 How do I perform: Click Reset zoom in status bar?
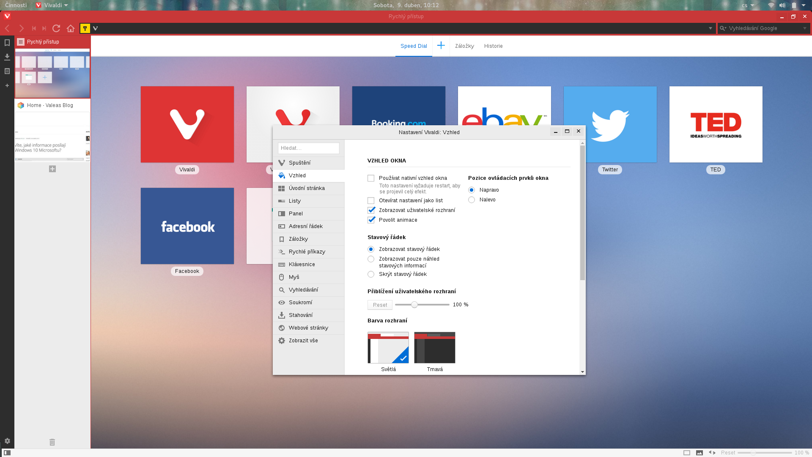[x=728, y=453]
